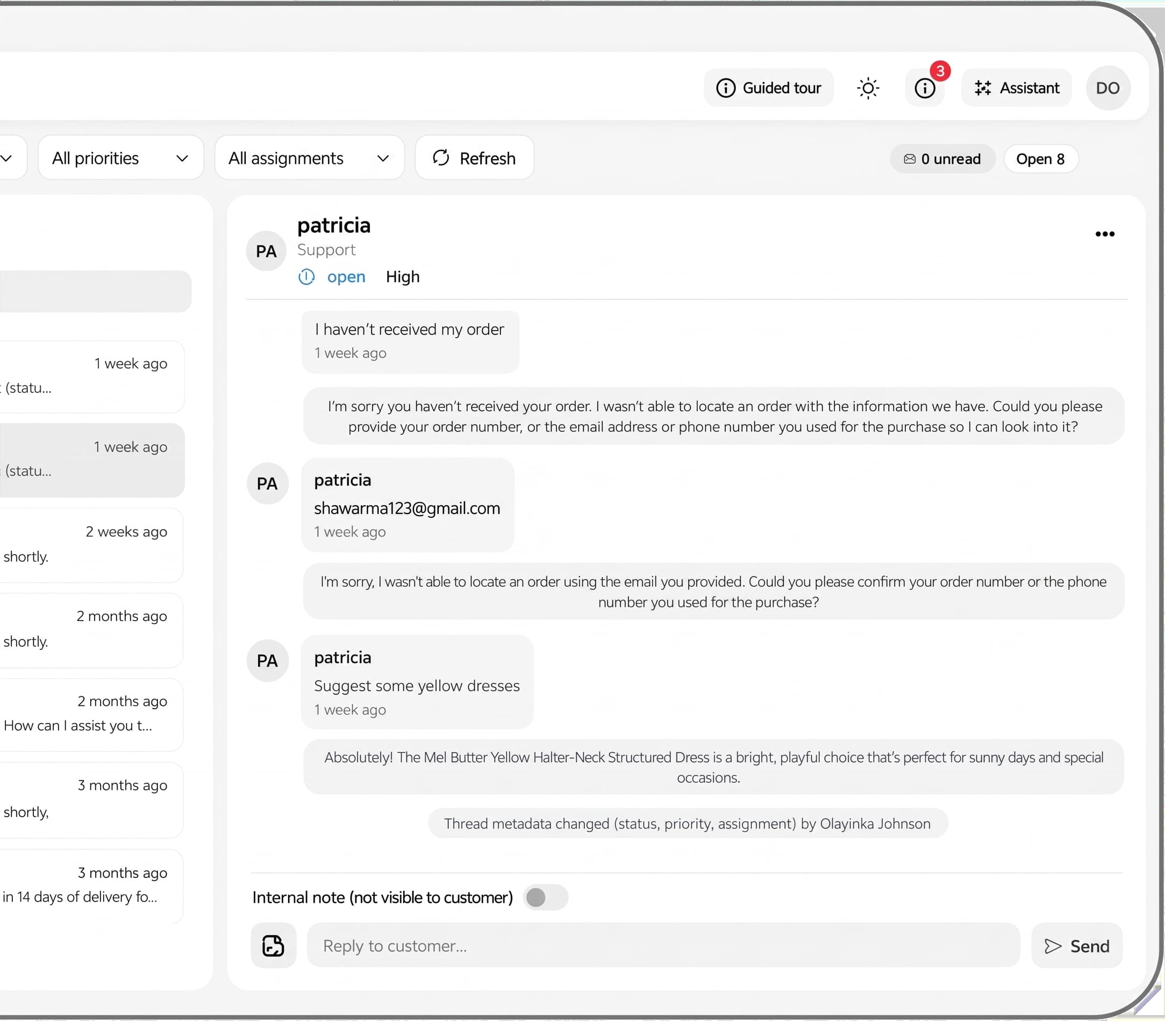Start the Guided tour
This screenshot has height=1021, width=1165.
tap(768, 88)
